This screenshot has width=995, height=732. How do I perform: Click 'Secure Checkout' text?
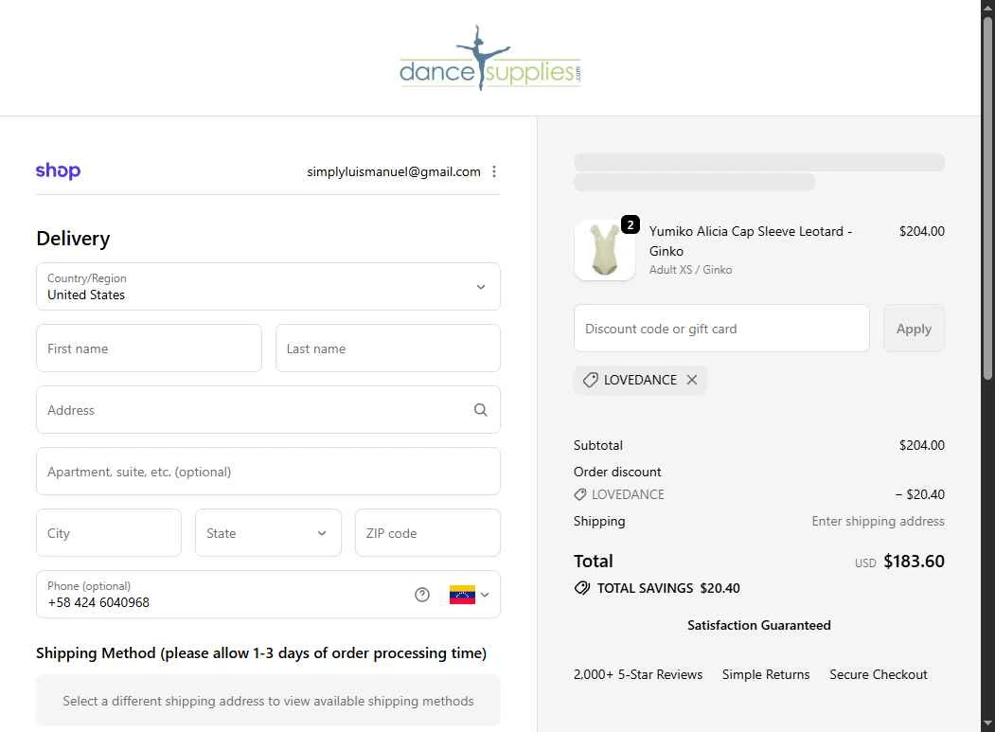[x=879, y=674]
